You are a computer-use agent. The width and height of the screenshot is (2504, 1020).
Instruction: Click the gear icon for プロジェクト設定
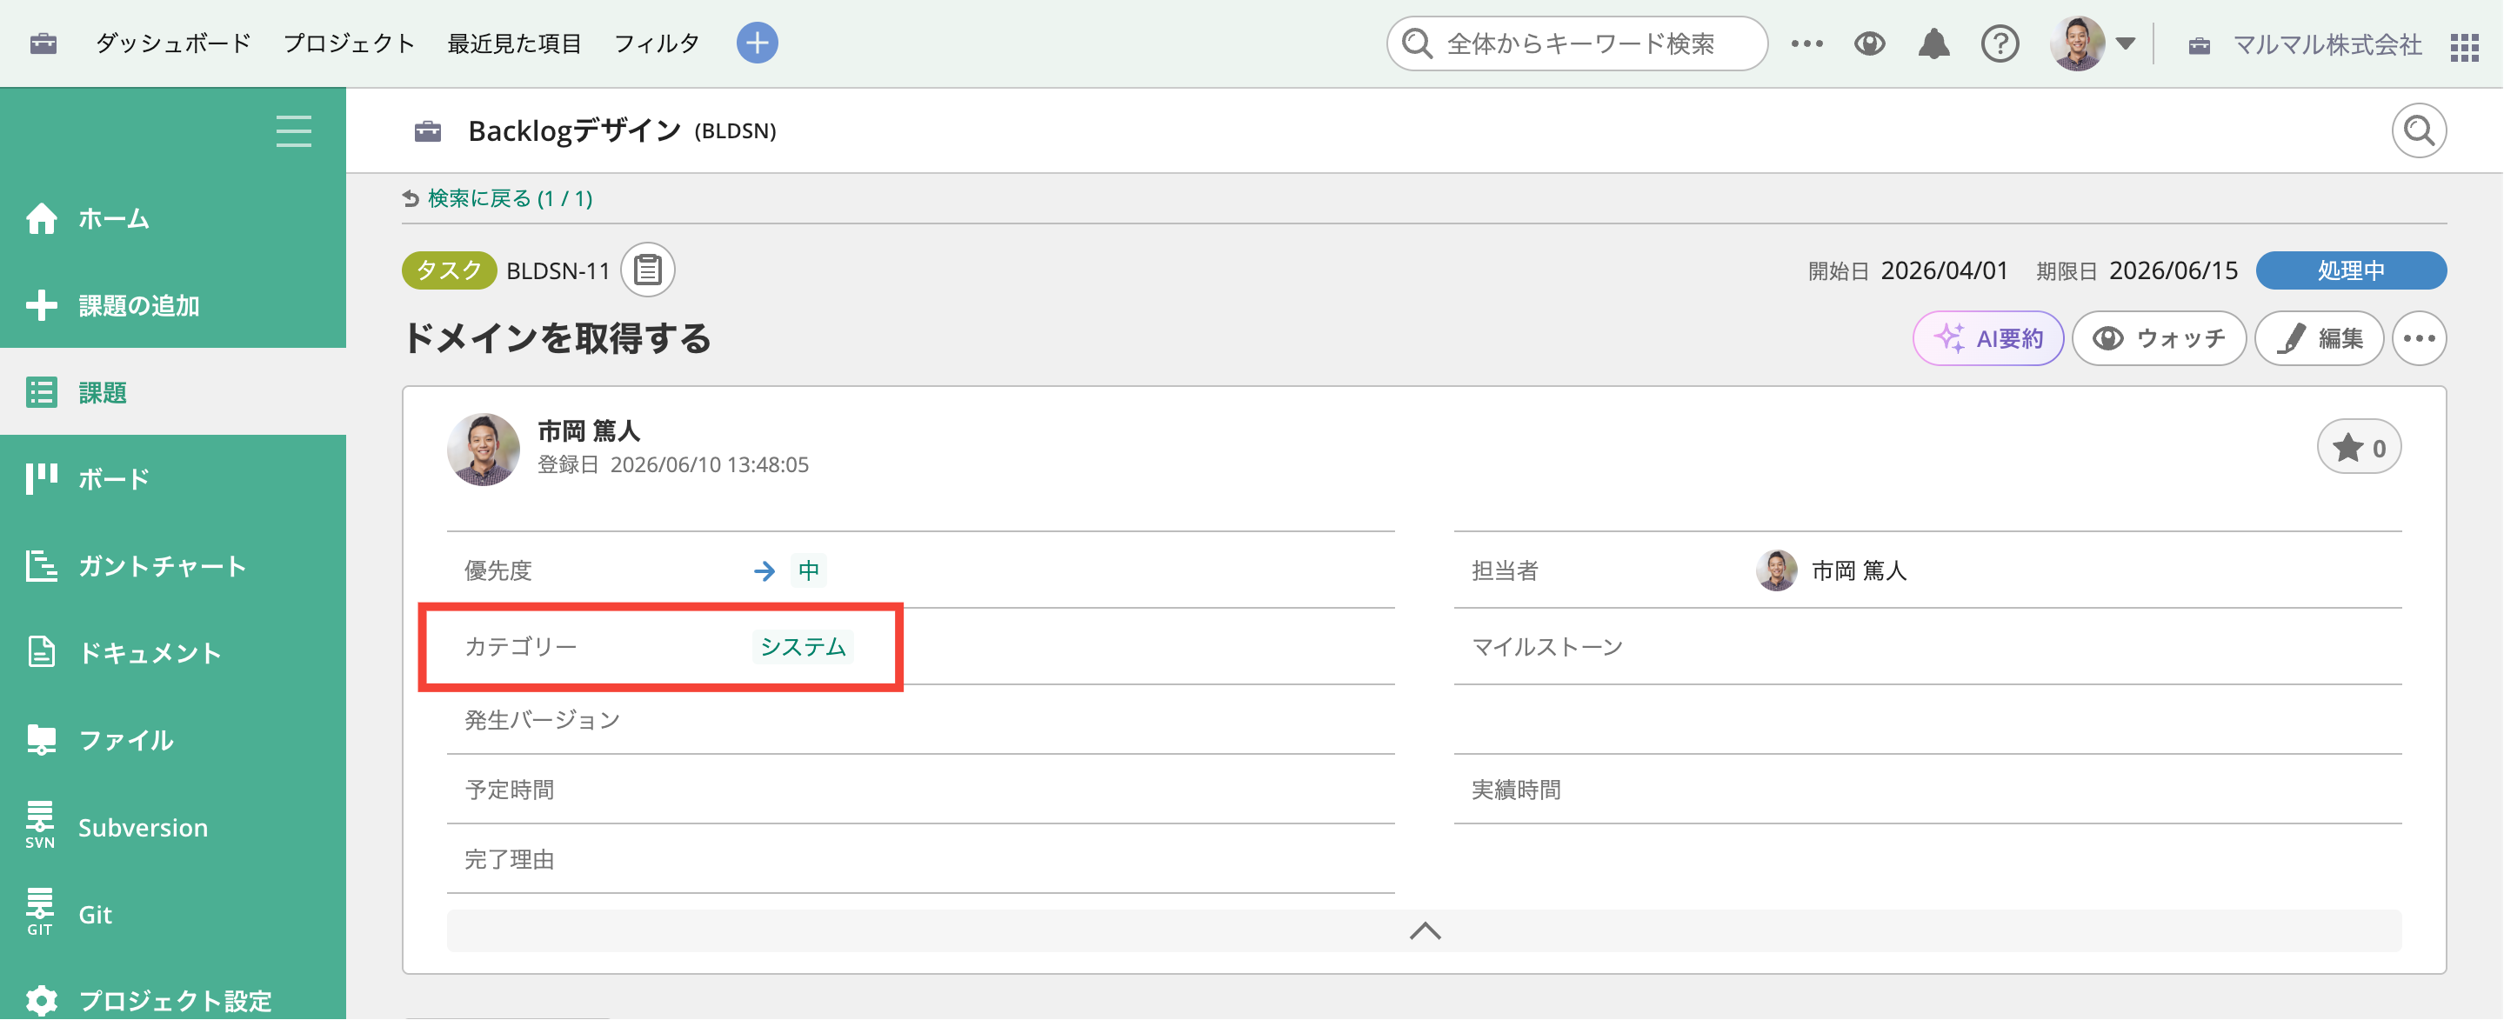point(41,1000)
